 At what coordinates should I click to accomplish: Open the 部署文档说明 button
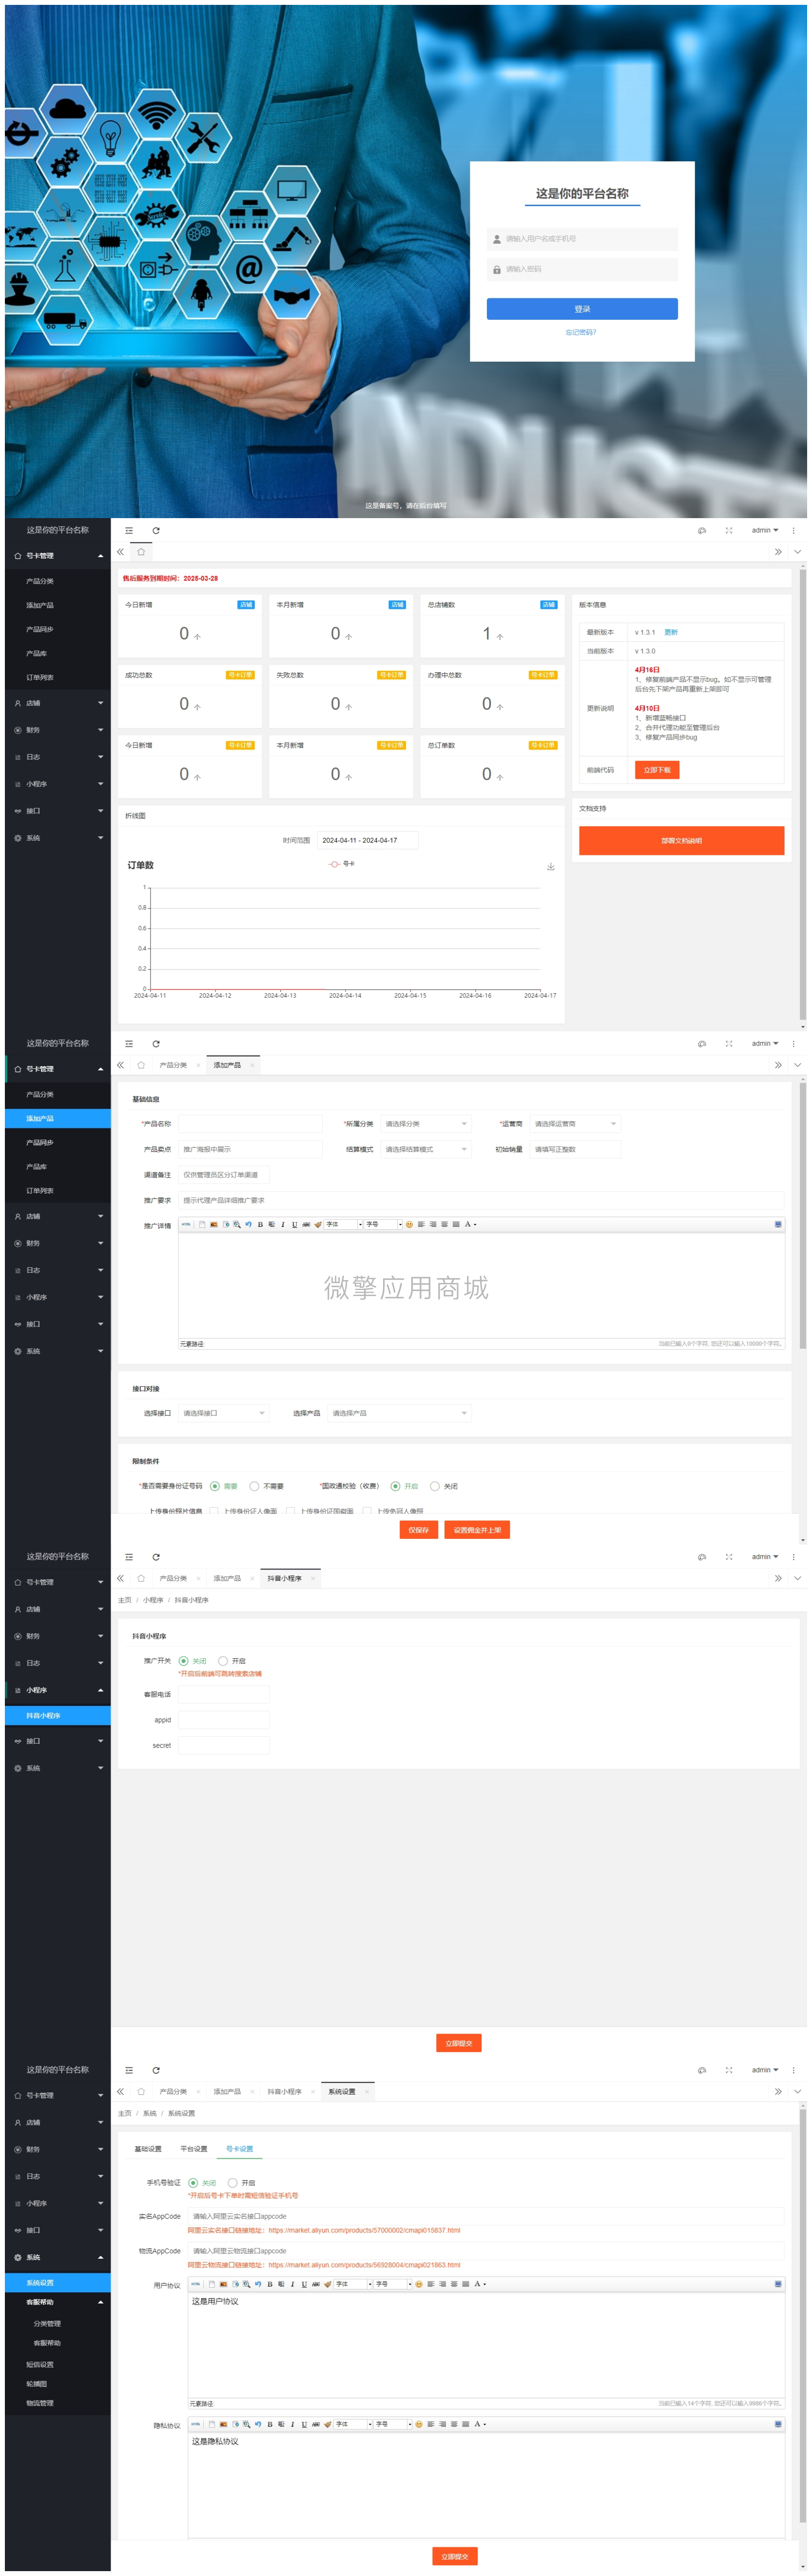[681, 841]
